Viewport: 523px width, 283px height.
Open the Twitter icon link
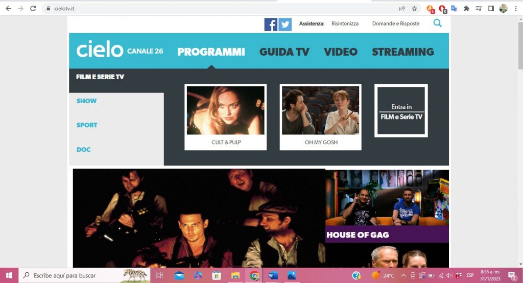[285, 24]
